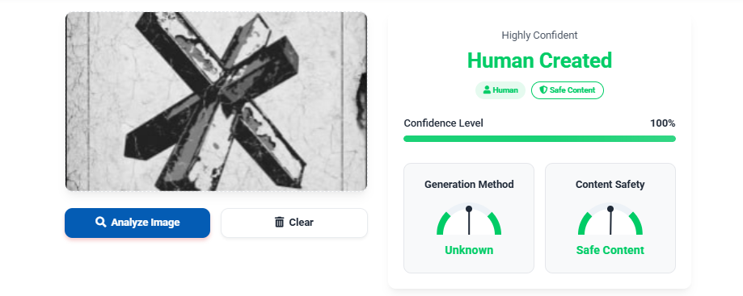The image size is (743, 296).
Task: Click the person icon in Human badge
Action: 487,90
